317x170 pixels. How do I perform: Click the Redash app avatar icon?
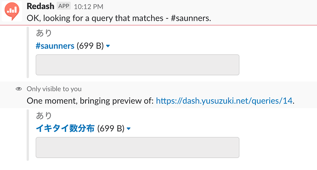[x=12, y=11]
